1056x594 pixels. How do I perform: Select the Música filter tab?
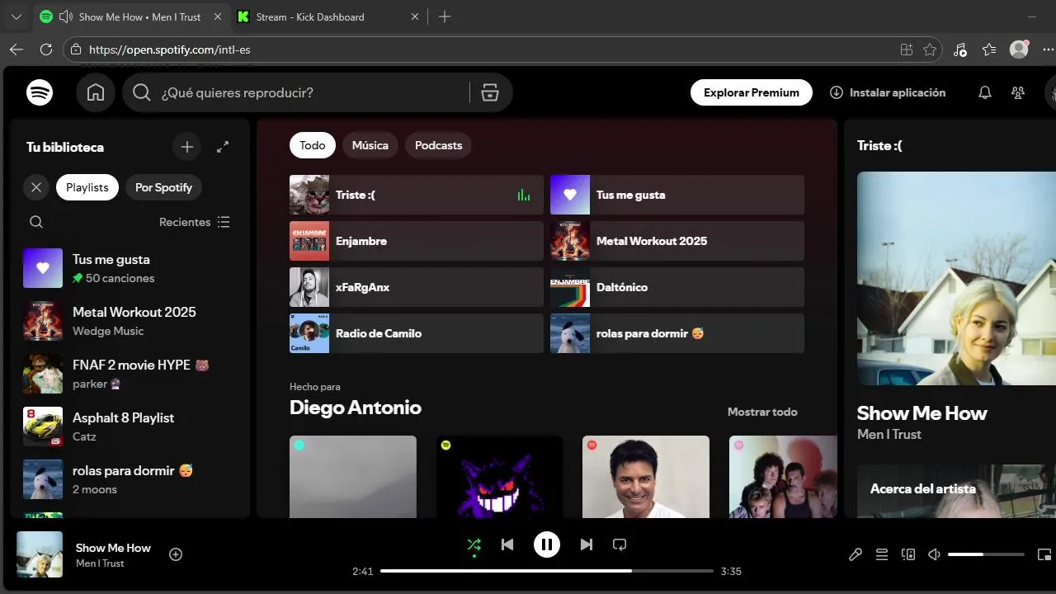370,145
